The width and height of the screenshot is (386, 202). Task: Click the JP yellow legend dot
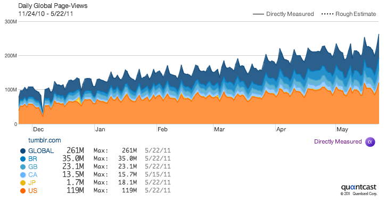click(23, 183)
